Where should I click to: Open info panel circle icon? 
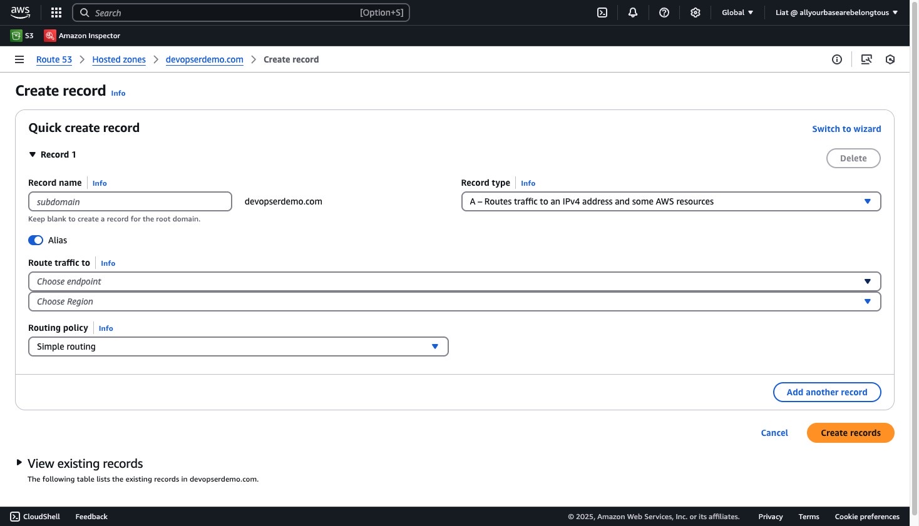click(x=837, y=59)
